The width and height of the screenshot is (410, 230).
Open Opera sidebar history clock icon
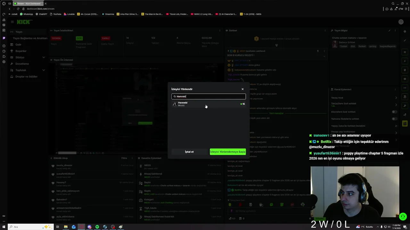[x=4, y=51]
